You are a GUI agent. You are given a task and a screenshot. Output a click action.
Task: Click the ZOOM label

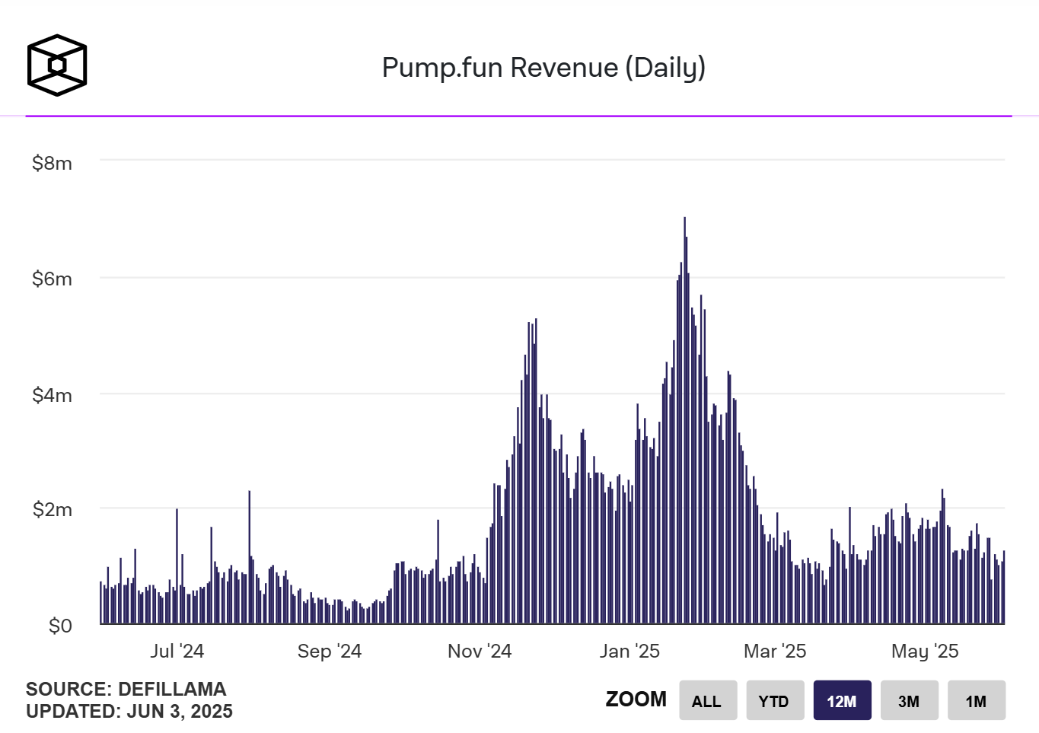(x=636, y=699)
